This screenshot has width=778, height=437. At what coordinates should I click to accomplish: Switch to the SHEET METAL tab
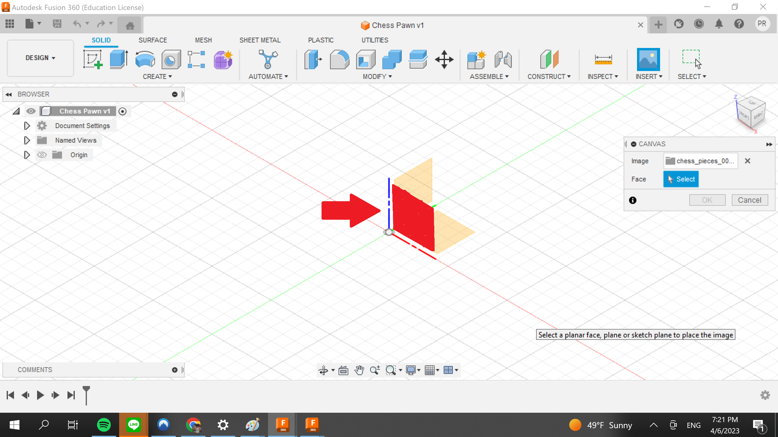tap(260, 40)
